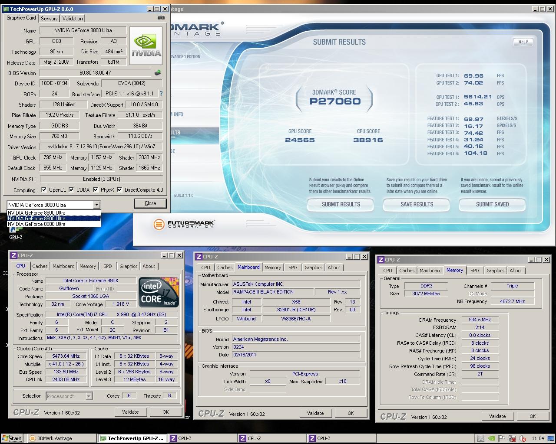556x444 pixels.
Task: Select the highlighted GeForce 8800 Ultra list entry
Action: pos(54,218)
